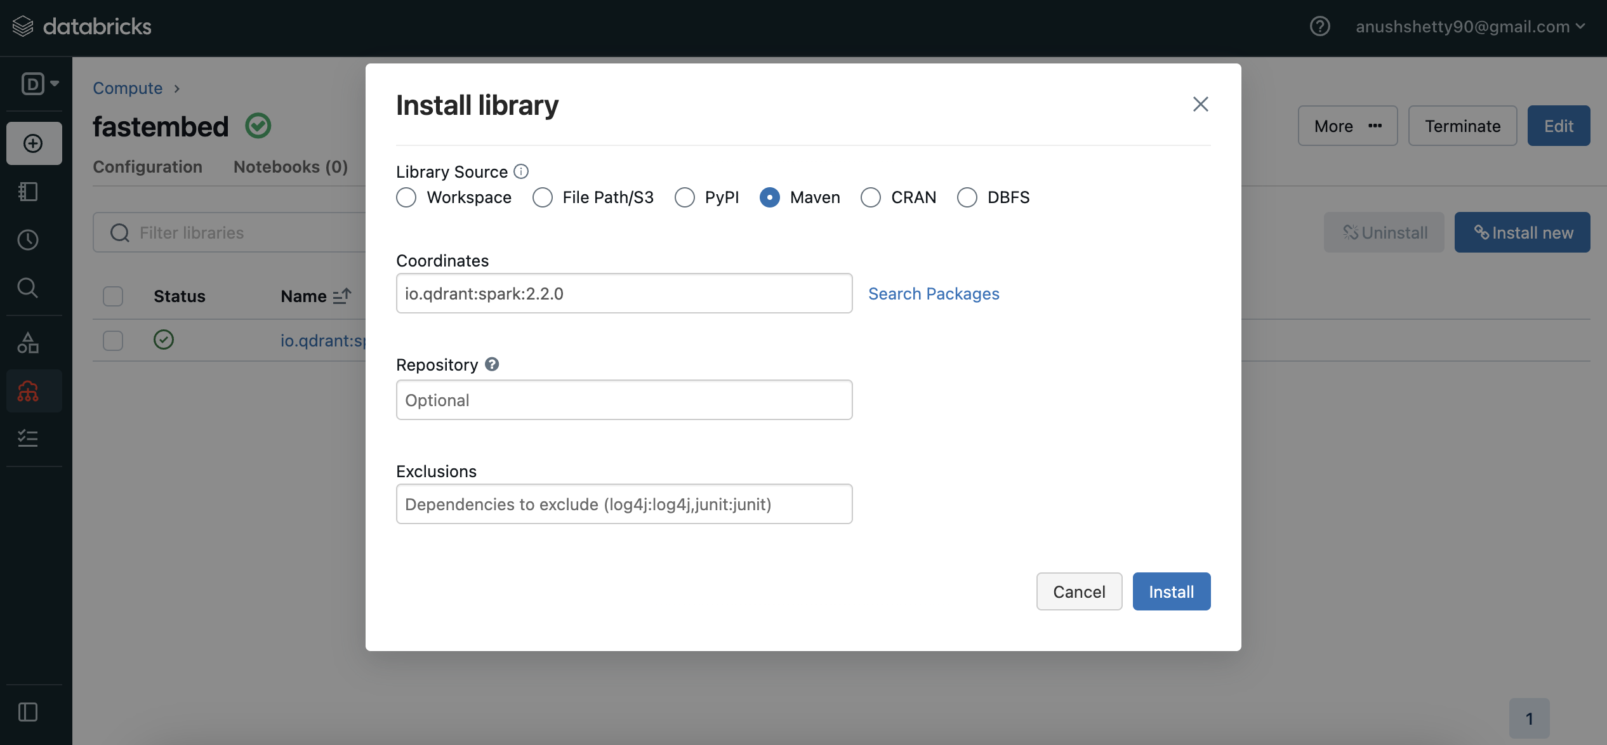Open the New item creation icon
The width and height of the screenshot is (1607, 745).
[x=33, y=143]
